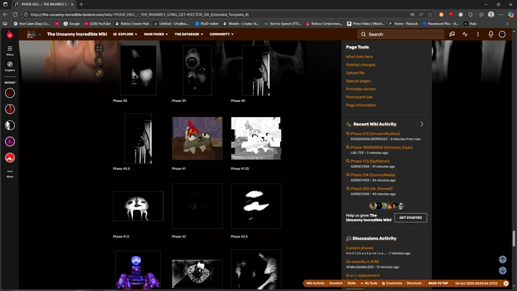Expand the My Tools menu in bottom bar
This screenshot has width=517, height=291.
pos(369,283)
